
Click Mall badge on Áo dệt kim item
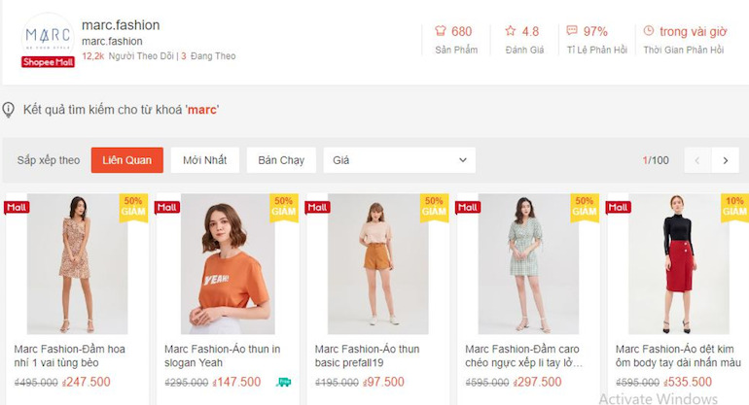(x=619, y=207)
